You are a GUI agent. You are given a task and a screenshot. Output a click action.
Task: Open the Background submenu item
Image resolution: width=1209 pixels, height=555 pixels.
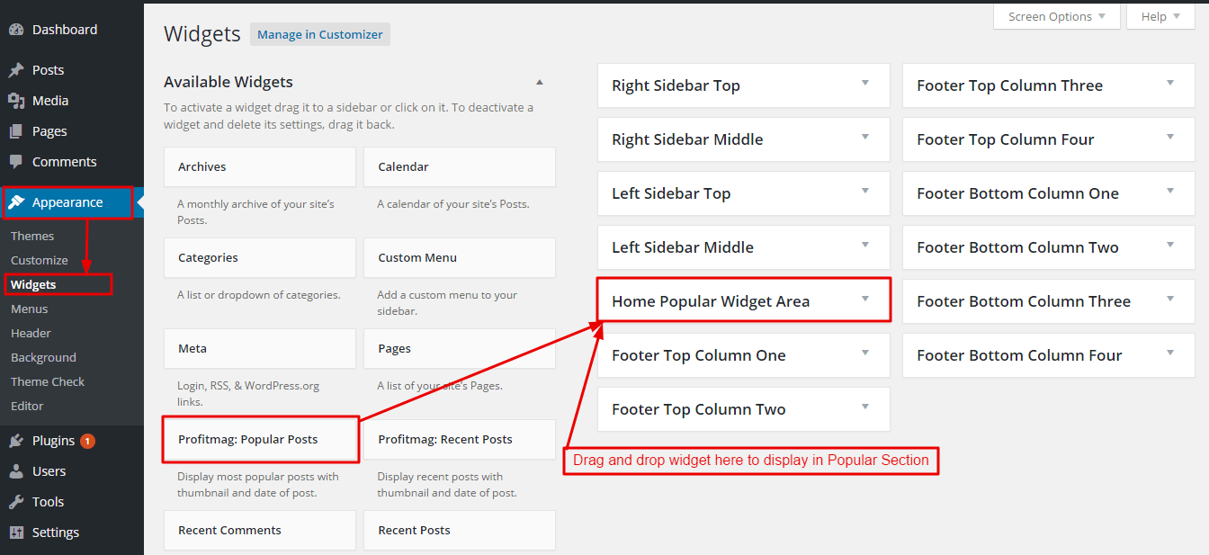pos(43,357)
